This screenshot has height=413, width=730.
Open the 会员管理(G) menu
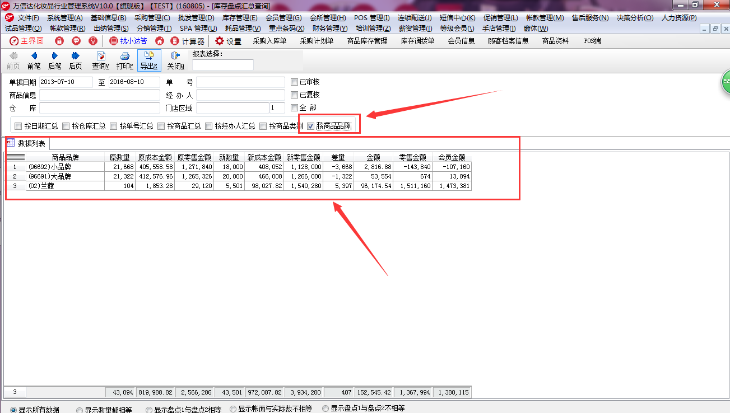(x=283, y=18)
